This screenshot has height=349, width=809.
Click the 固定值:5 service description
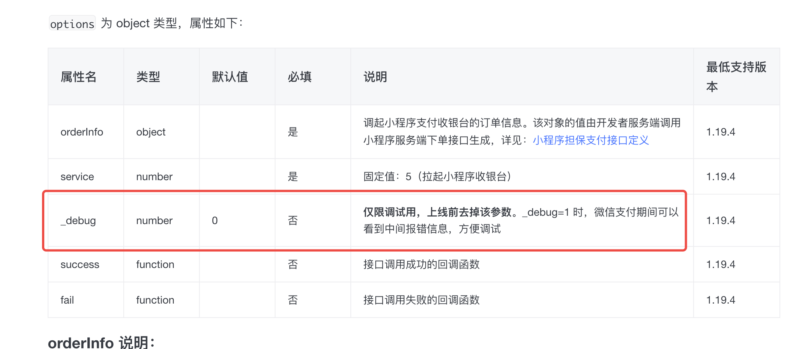point(437,177)
